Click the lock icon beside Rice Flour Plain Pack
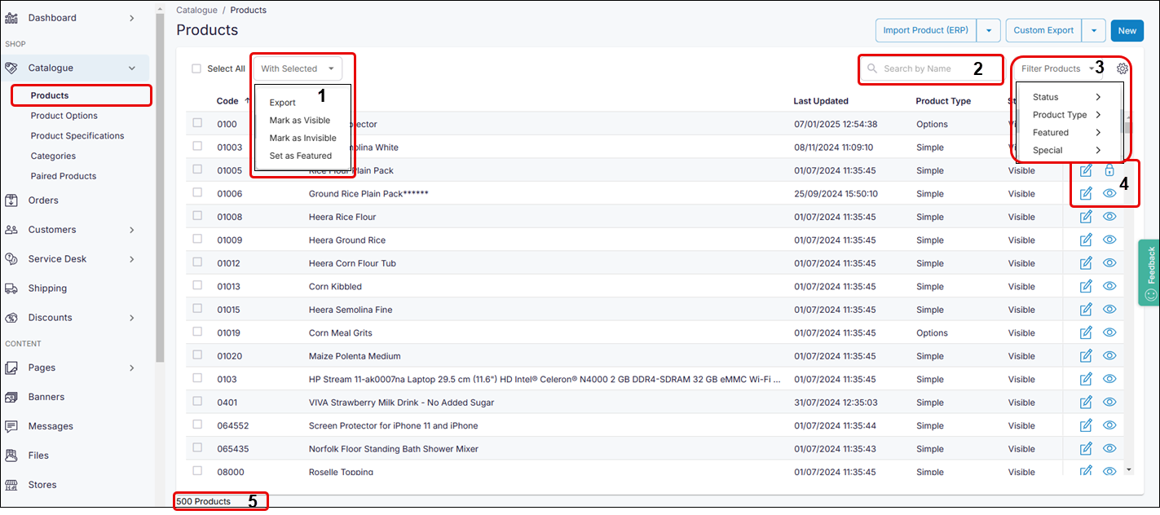The image size is (1160, 515). click(x=1109, y=170)
